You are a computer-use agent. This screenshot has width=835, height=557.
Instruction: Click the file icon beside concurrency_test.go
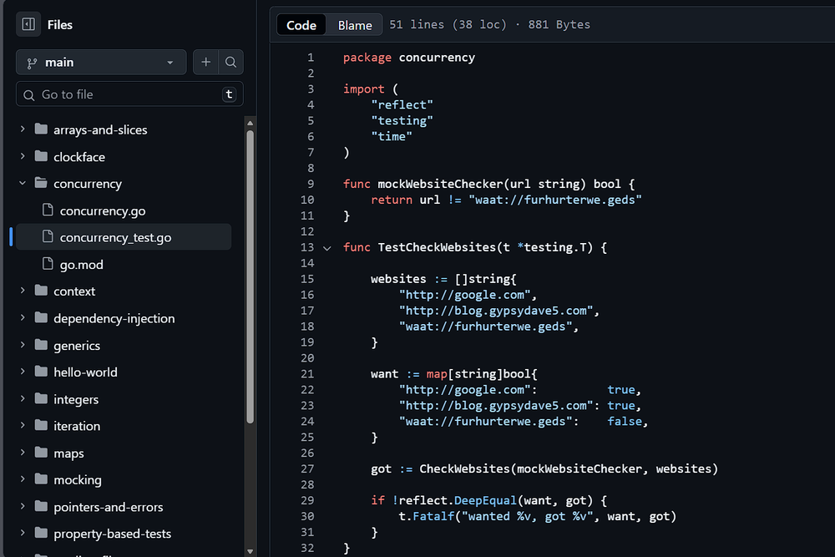click(x=48, y=237)
